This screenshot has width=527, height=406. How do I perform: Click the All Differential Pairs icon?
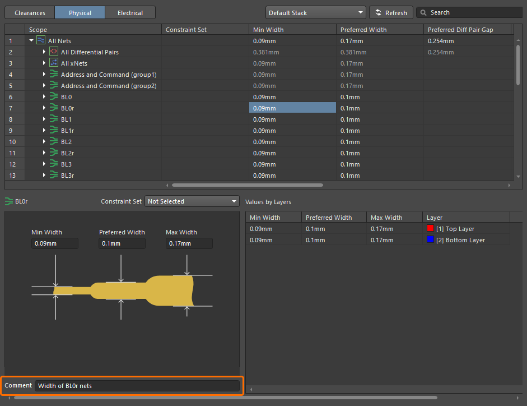pyautogui.click(x=54, y=52)
